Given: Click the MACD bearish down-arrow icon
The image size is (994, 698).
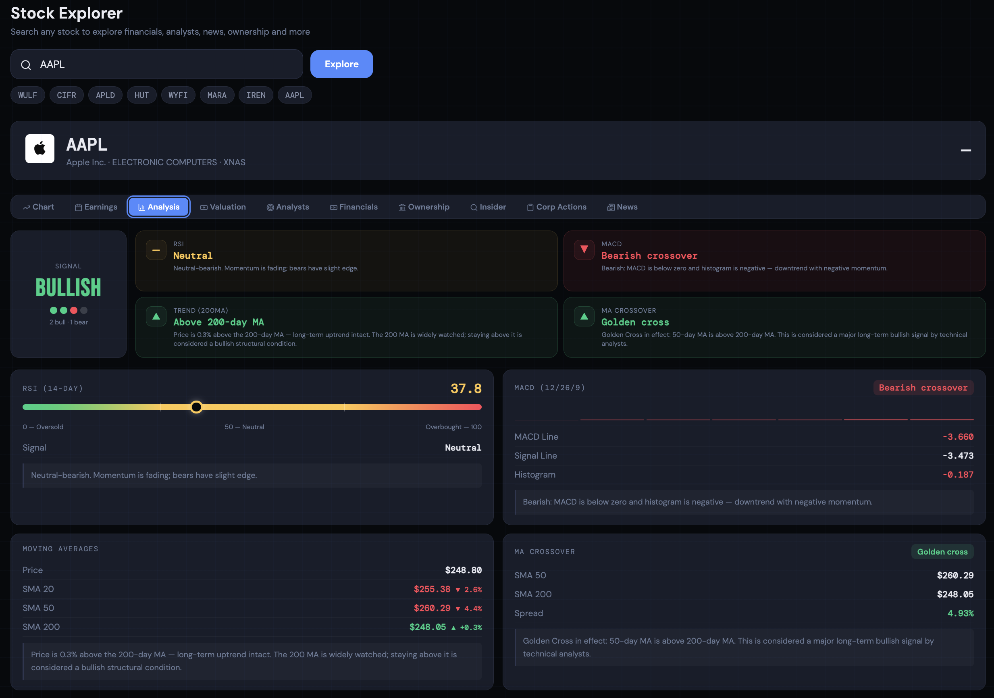Looking at the screenshot, I should [x=584, y=250].
